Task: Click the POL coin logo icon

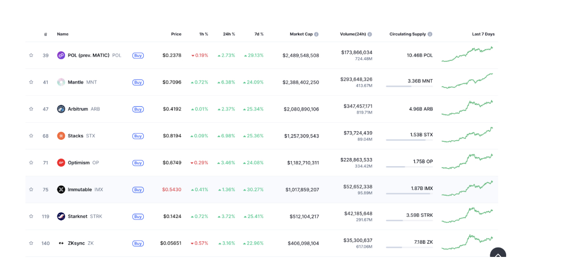Action: pyautogui.click(x=61, y=55)
